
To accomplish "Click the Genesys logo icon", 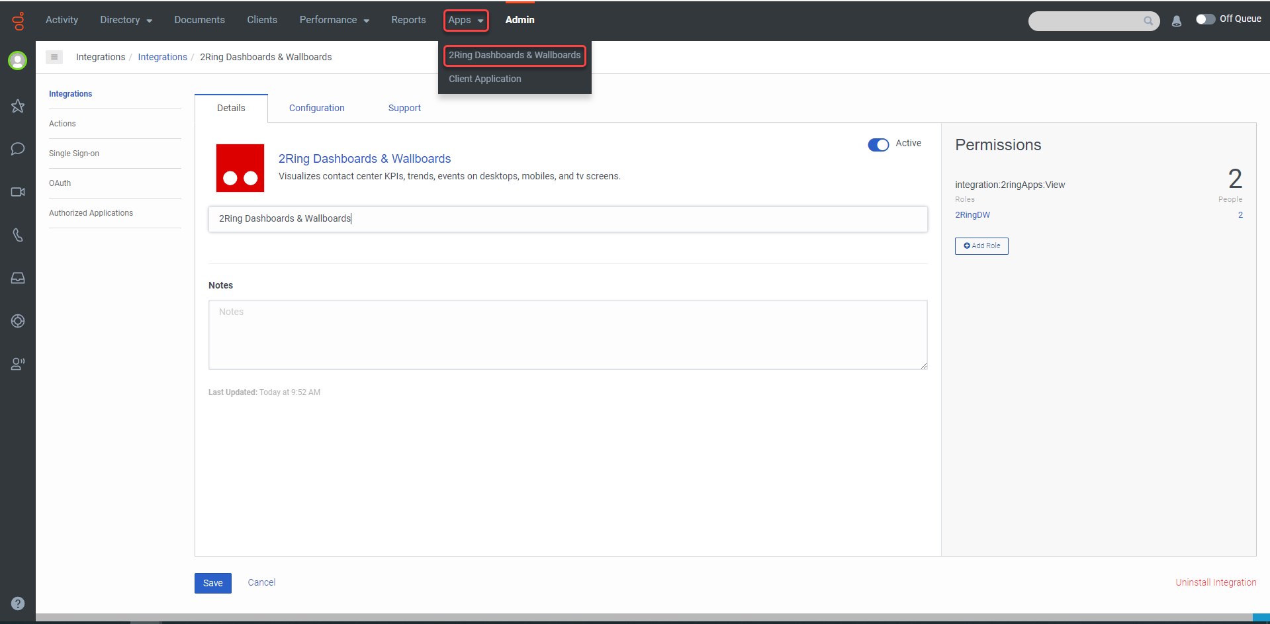I will [x=18, y=21].
